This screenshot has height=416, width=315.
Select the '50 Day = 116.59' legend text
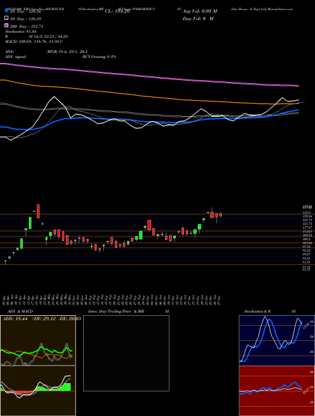coord(26,19)
